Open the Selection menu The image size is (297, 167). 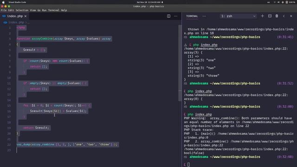click(22, 10)
